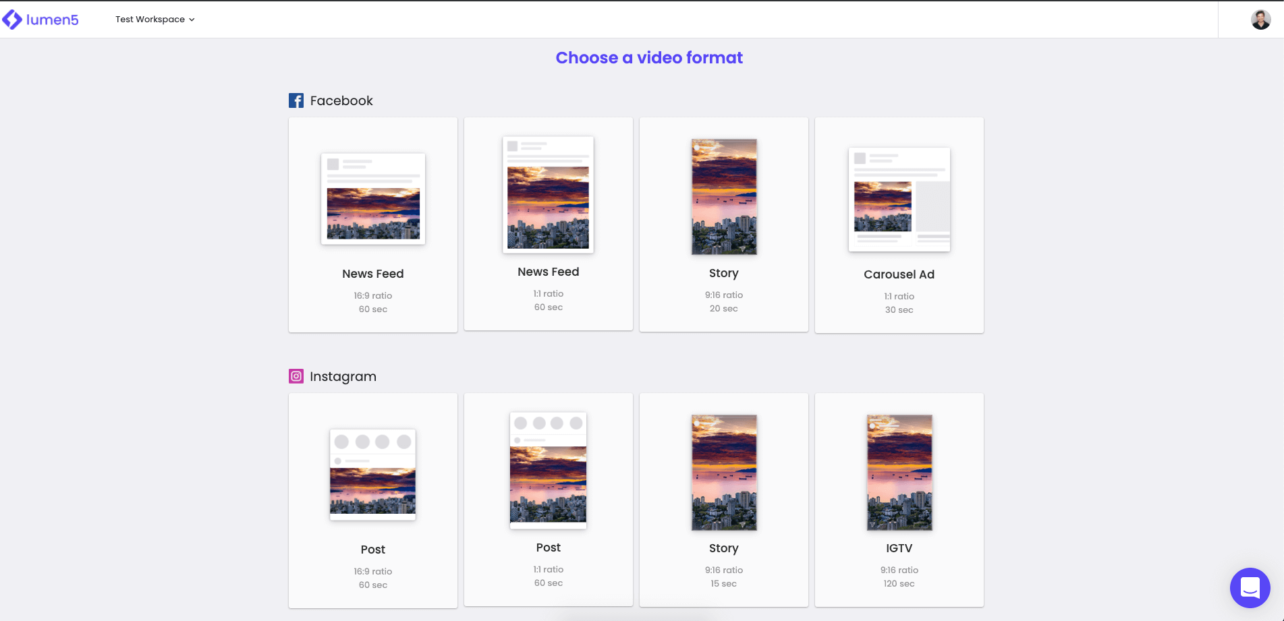Click the Choose a video format title
Viewport: 1284px width, 621px height.
[649, 58]
